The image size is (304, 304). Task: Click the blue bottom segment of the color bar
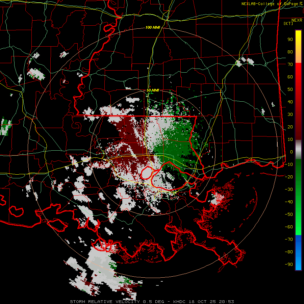tap(298, 253)
